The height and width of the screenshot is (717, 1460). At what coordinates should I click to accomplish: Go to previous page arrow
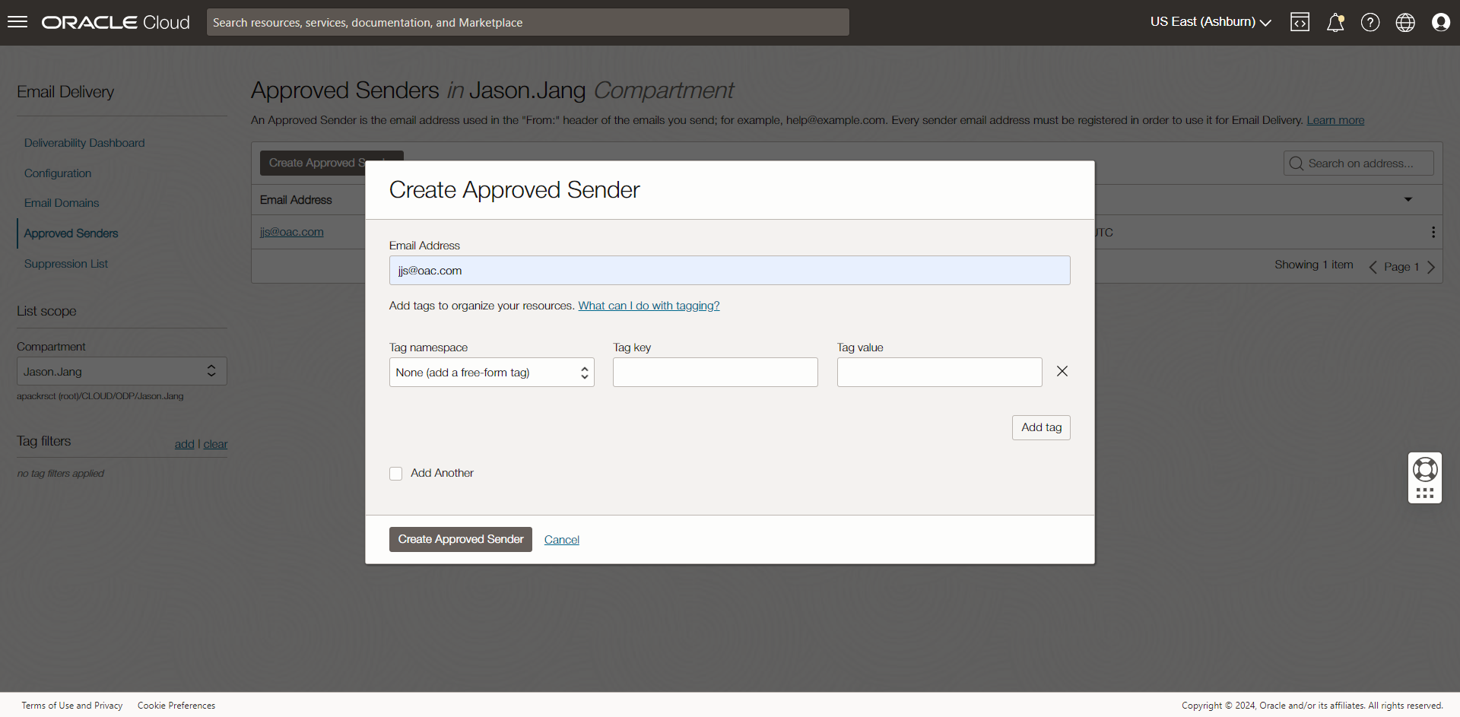[x=1373, y=267]
